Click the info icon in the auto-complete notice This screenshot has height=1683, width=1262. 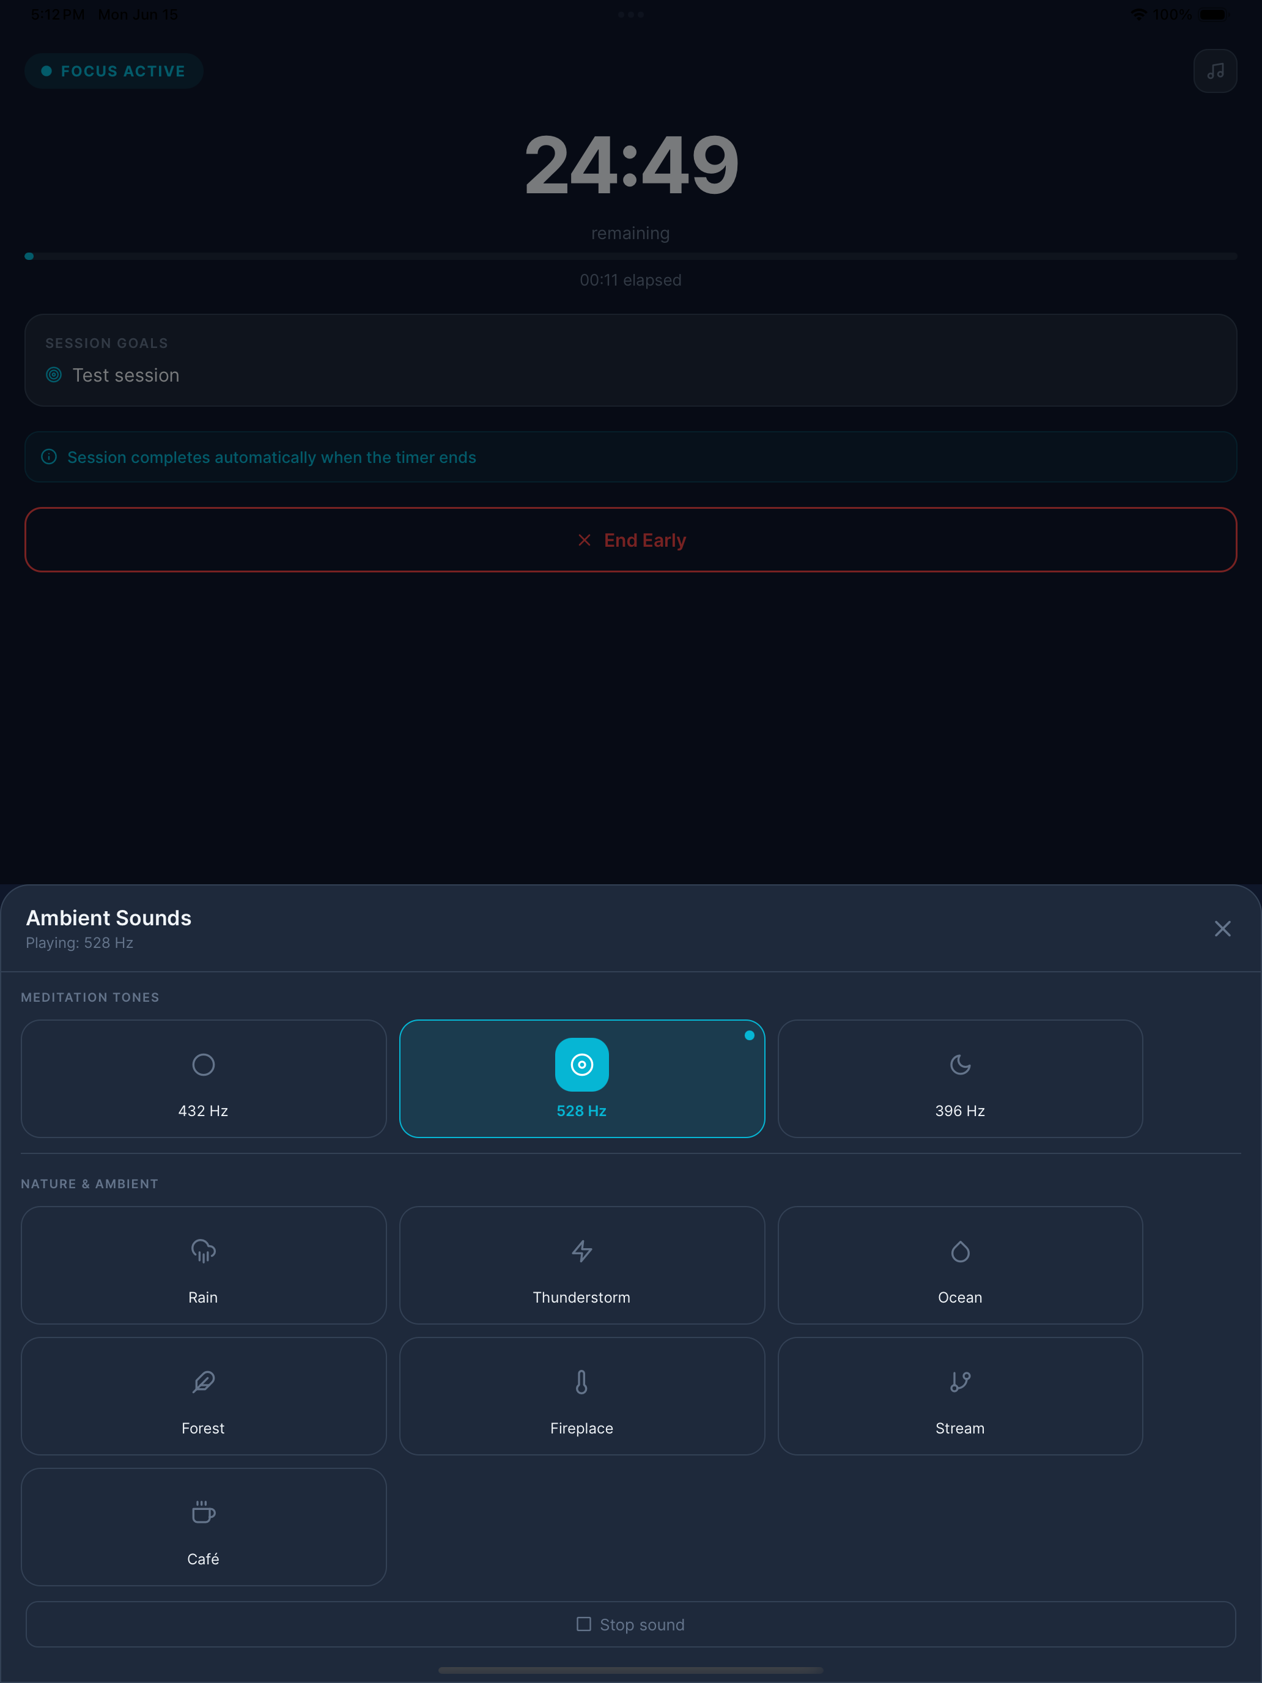click(49, 456)
